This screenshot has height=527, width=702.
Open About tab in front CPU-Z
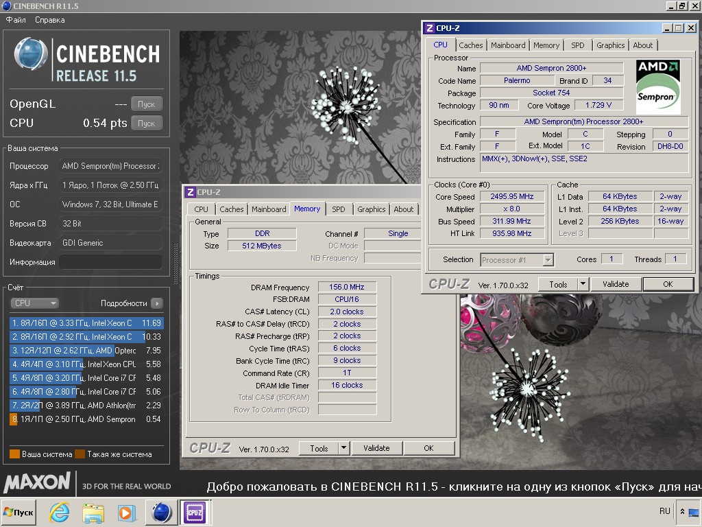pyautogui.click(x=642, y=45)
